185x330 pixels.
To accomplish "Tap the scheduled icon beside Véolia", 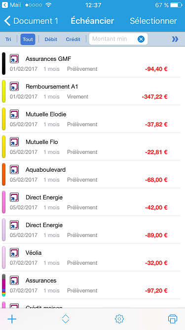I will coord(14,252).
